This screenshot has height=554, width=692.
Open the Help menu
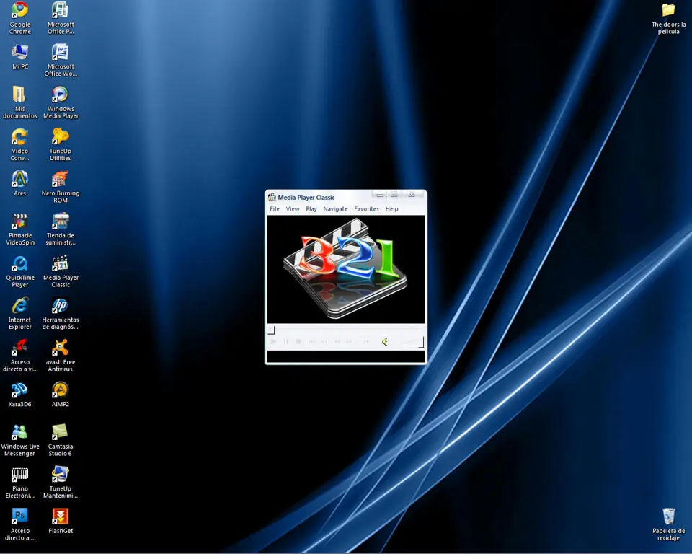tap(392, 209)
